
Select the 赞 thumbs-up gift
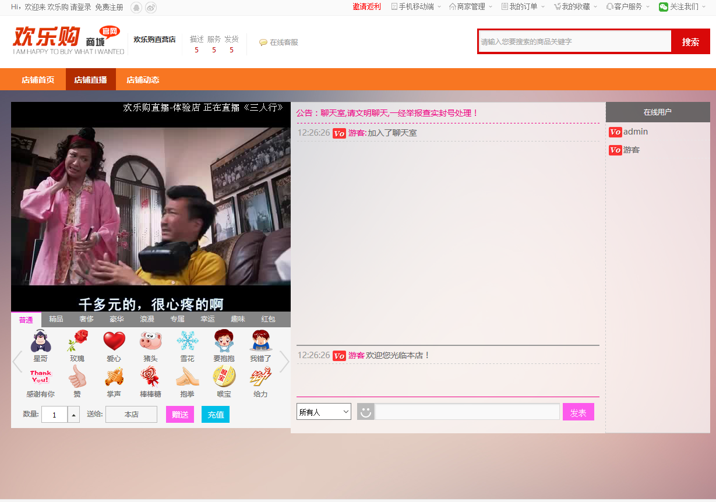pyautogui.click(x=77, y=377)
